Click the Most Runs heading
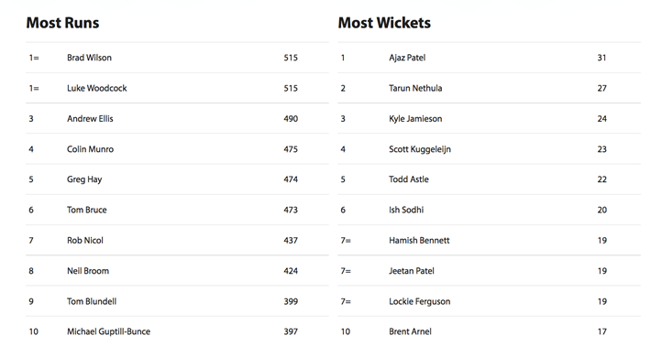This screenshot has height=357, width=662. (62, 23)
